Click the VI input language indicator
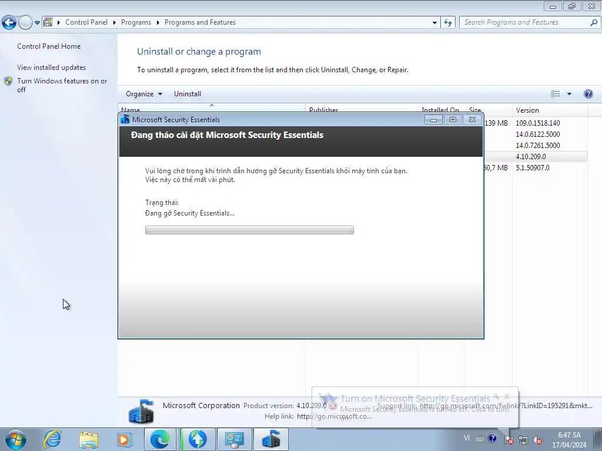 466,438
